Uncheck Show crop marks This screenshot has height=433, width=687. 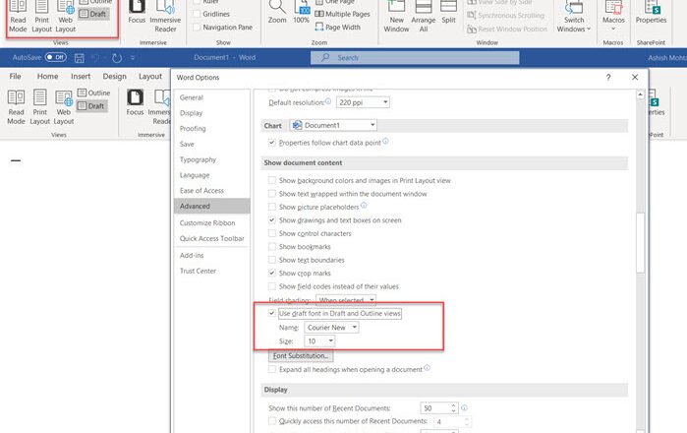pyautogui.click(x=271, y=273)
